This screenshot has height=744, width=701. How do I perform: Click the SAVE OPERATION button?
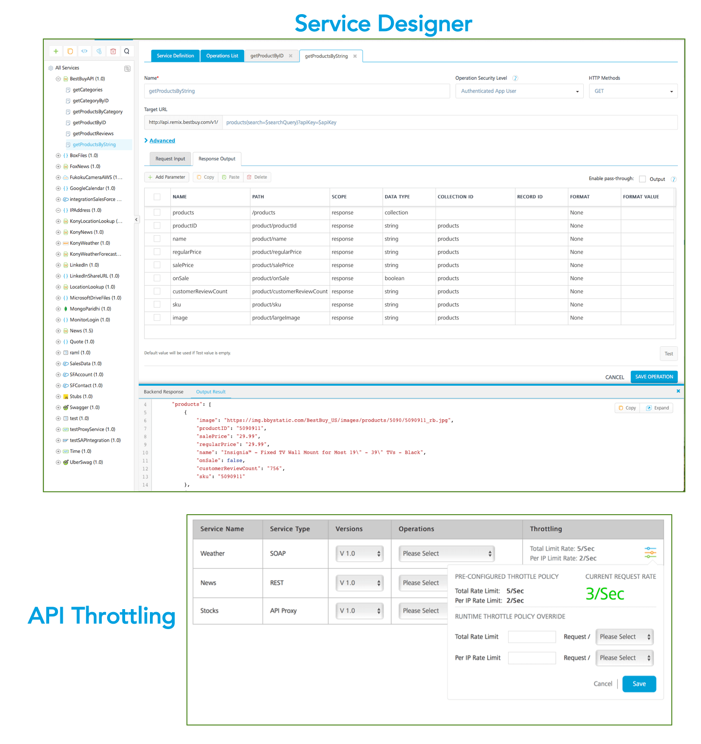click(654, 377)
